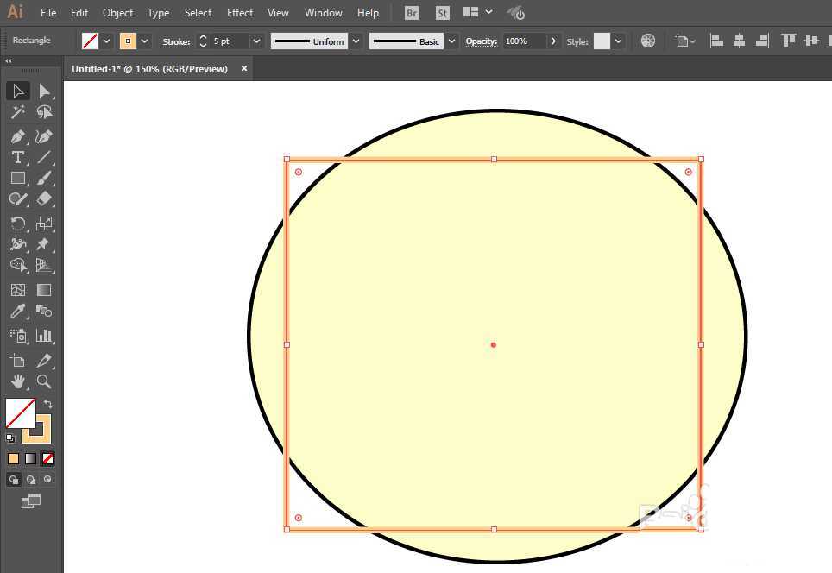Switch to the Hand tool
Viewport: 832px width, 573px height.
tap(17, 381)
